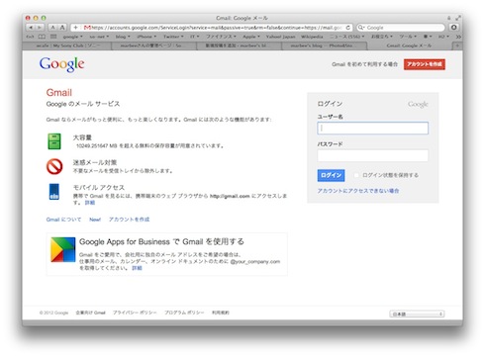Click the blue ログイン button

[331, 175]
